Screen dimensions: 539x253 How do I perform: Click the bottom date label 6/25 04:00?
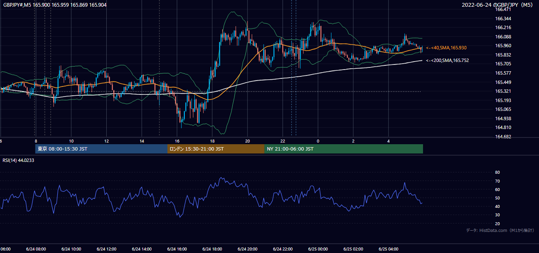pyautogui.click(x=388, y=249)
